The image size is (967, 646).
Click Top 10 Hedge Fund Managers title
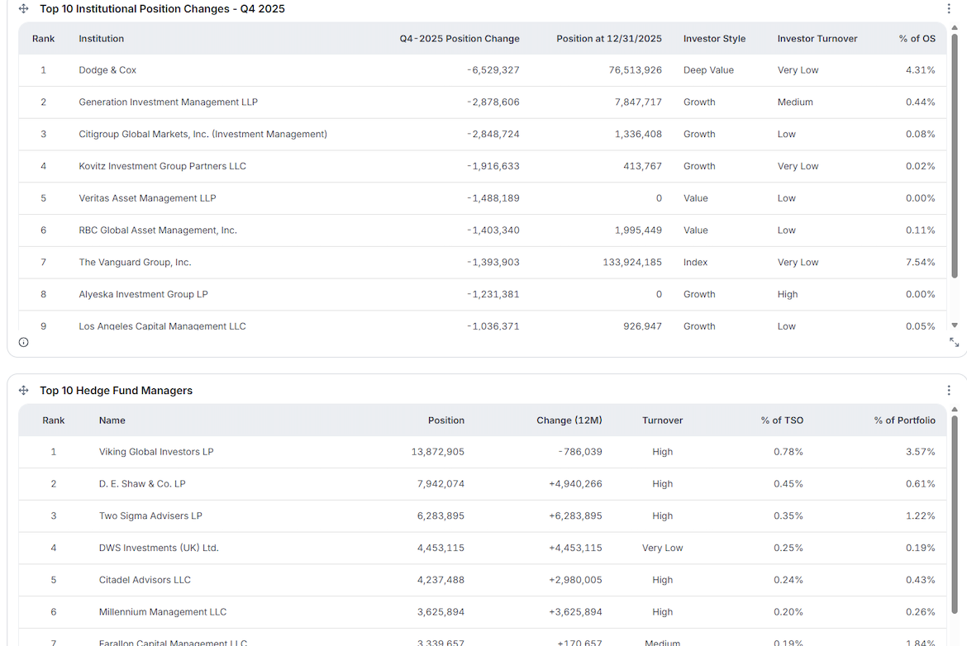point(116,390)
